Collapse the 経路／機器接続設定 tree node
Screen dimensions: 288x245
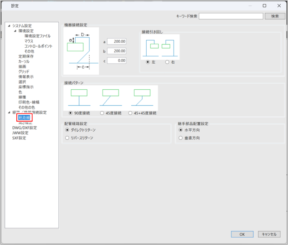coord(9,112)
